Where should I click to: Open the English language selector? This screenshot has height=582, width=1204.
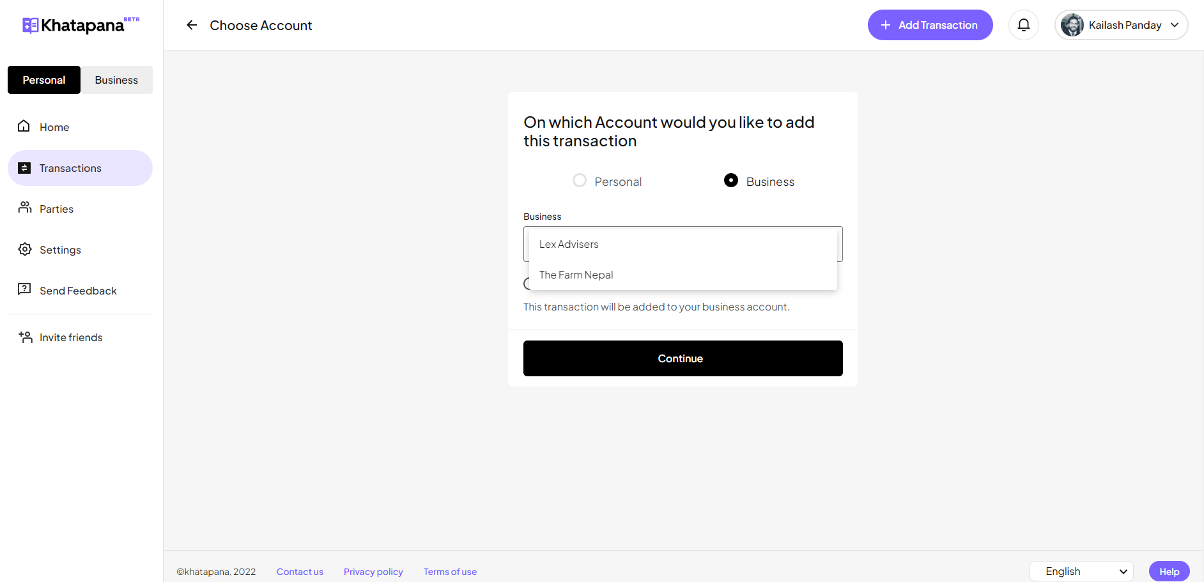[1081, 571]
